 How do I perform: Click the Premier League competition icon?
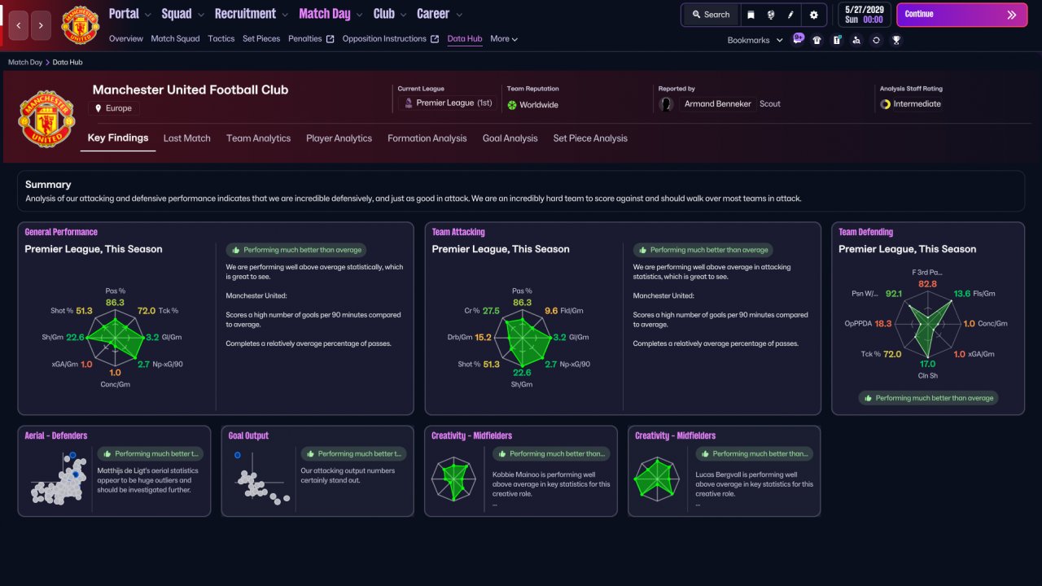(x=409, y=104)
